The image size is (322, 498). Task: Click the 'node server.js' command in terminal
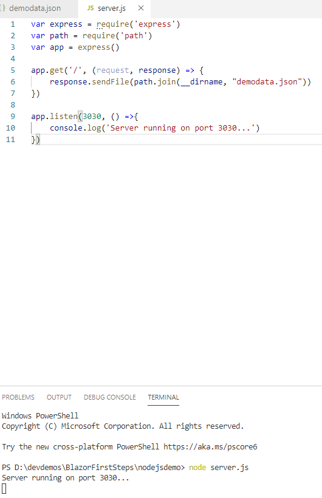coord(219,467)
